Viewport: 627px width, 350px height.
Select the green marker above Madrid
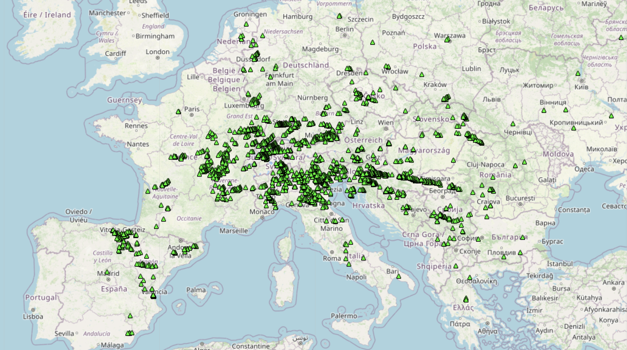click(x=107, y=272)
